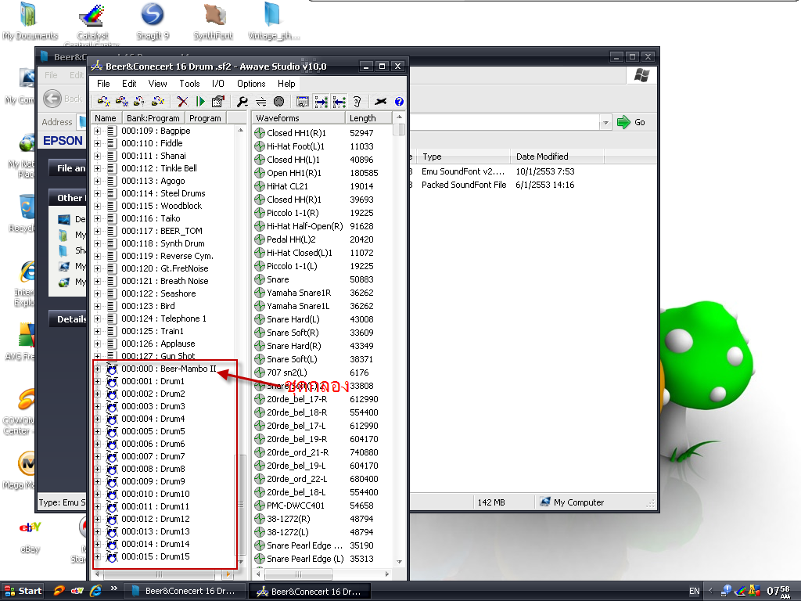Click the keyboard window toolbar icon
The width and height of the screenshot is (801, 601).
pyautogui.click(x=303, y=102)
